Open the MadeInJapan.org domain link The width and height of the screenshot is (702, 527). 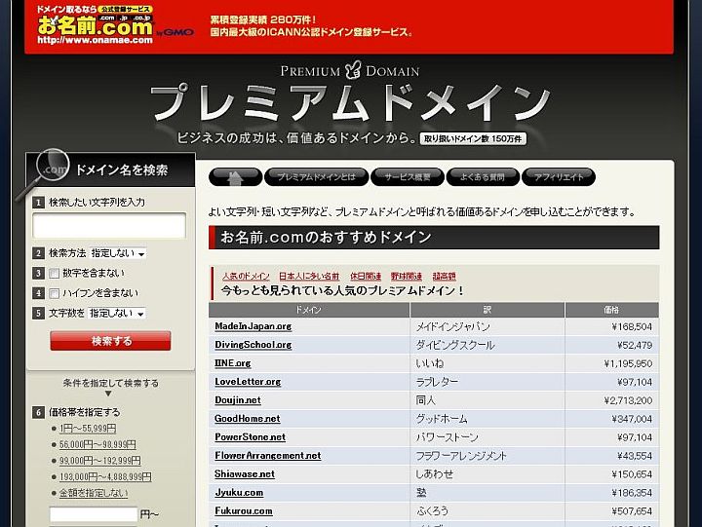click(x=253, y=326)
